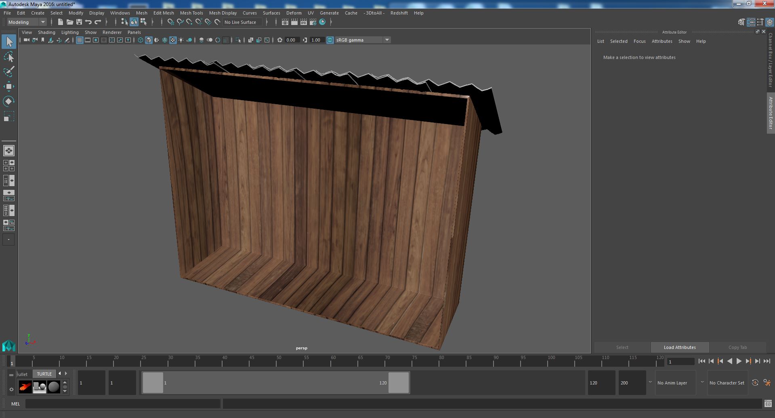Open the shelf settings gear menu
The width and height of the screenshot is (775, 418).
click(11, 389)
